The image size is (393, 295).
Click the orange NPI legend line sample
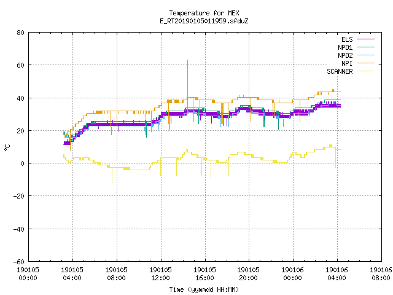pos(365,63)
